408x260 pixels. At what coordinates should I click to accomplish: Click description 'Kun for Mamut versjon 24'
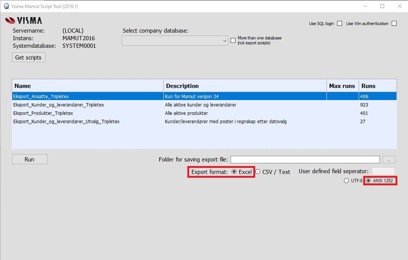tap(192, 96)
